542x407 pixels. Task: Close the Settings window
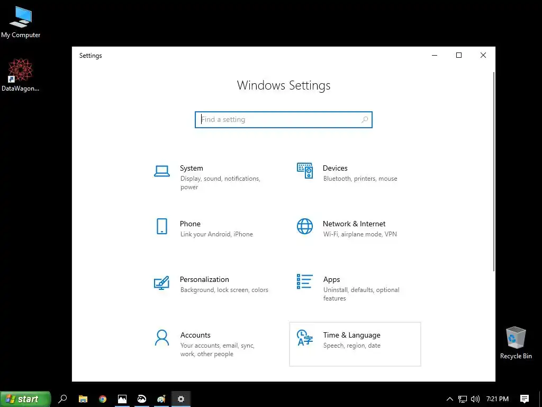(483, 55)
